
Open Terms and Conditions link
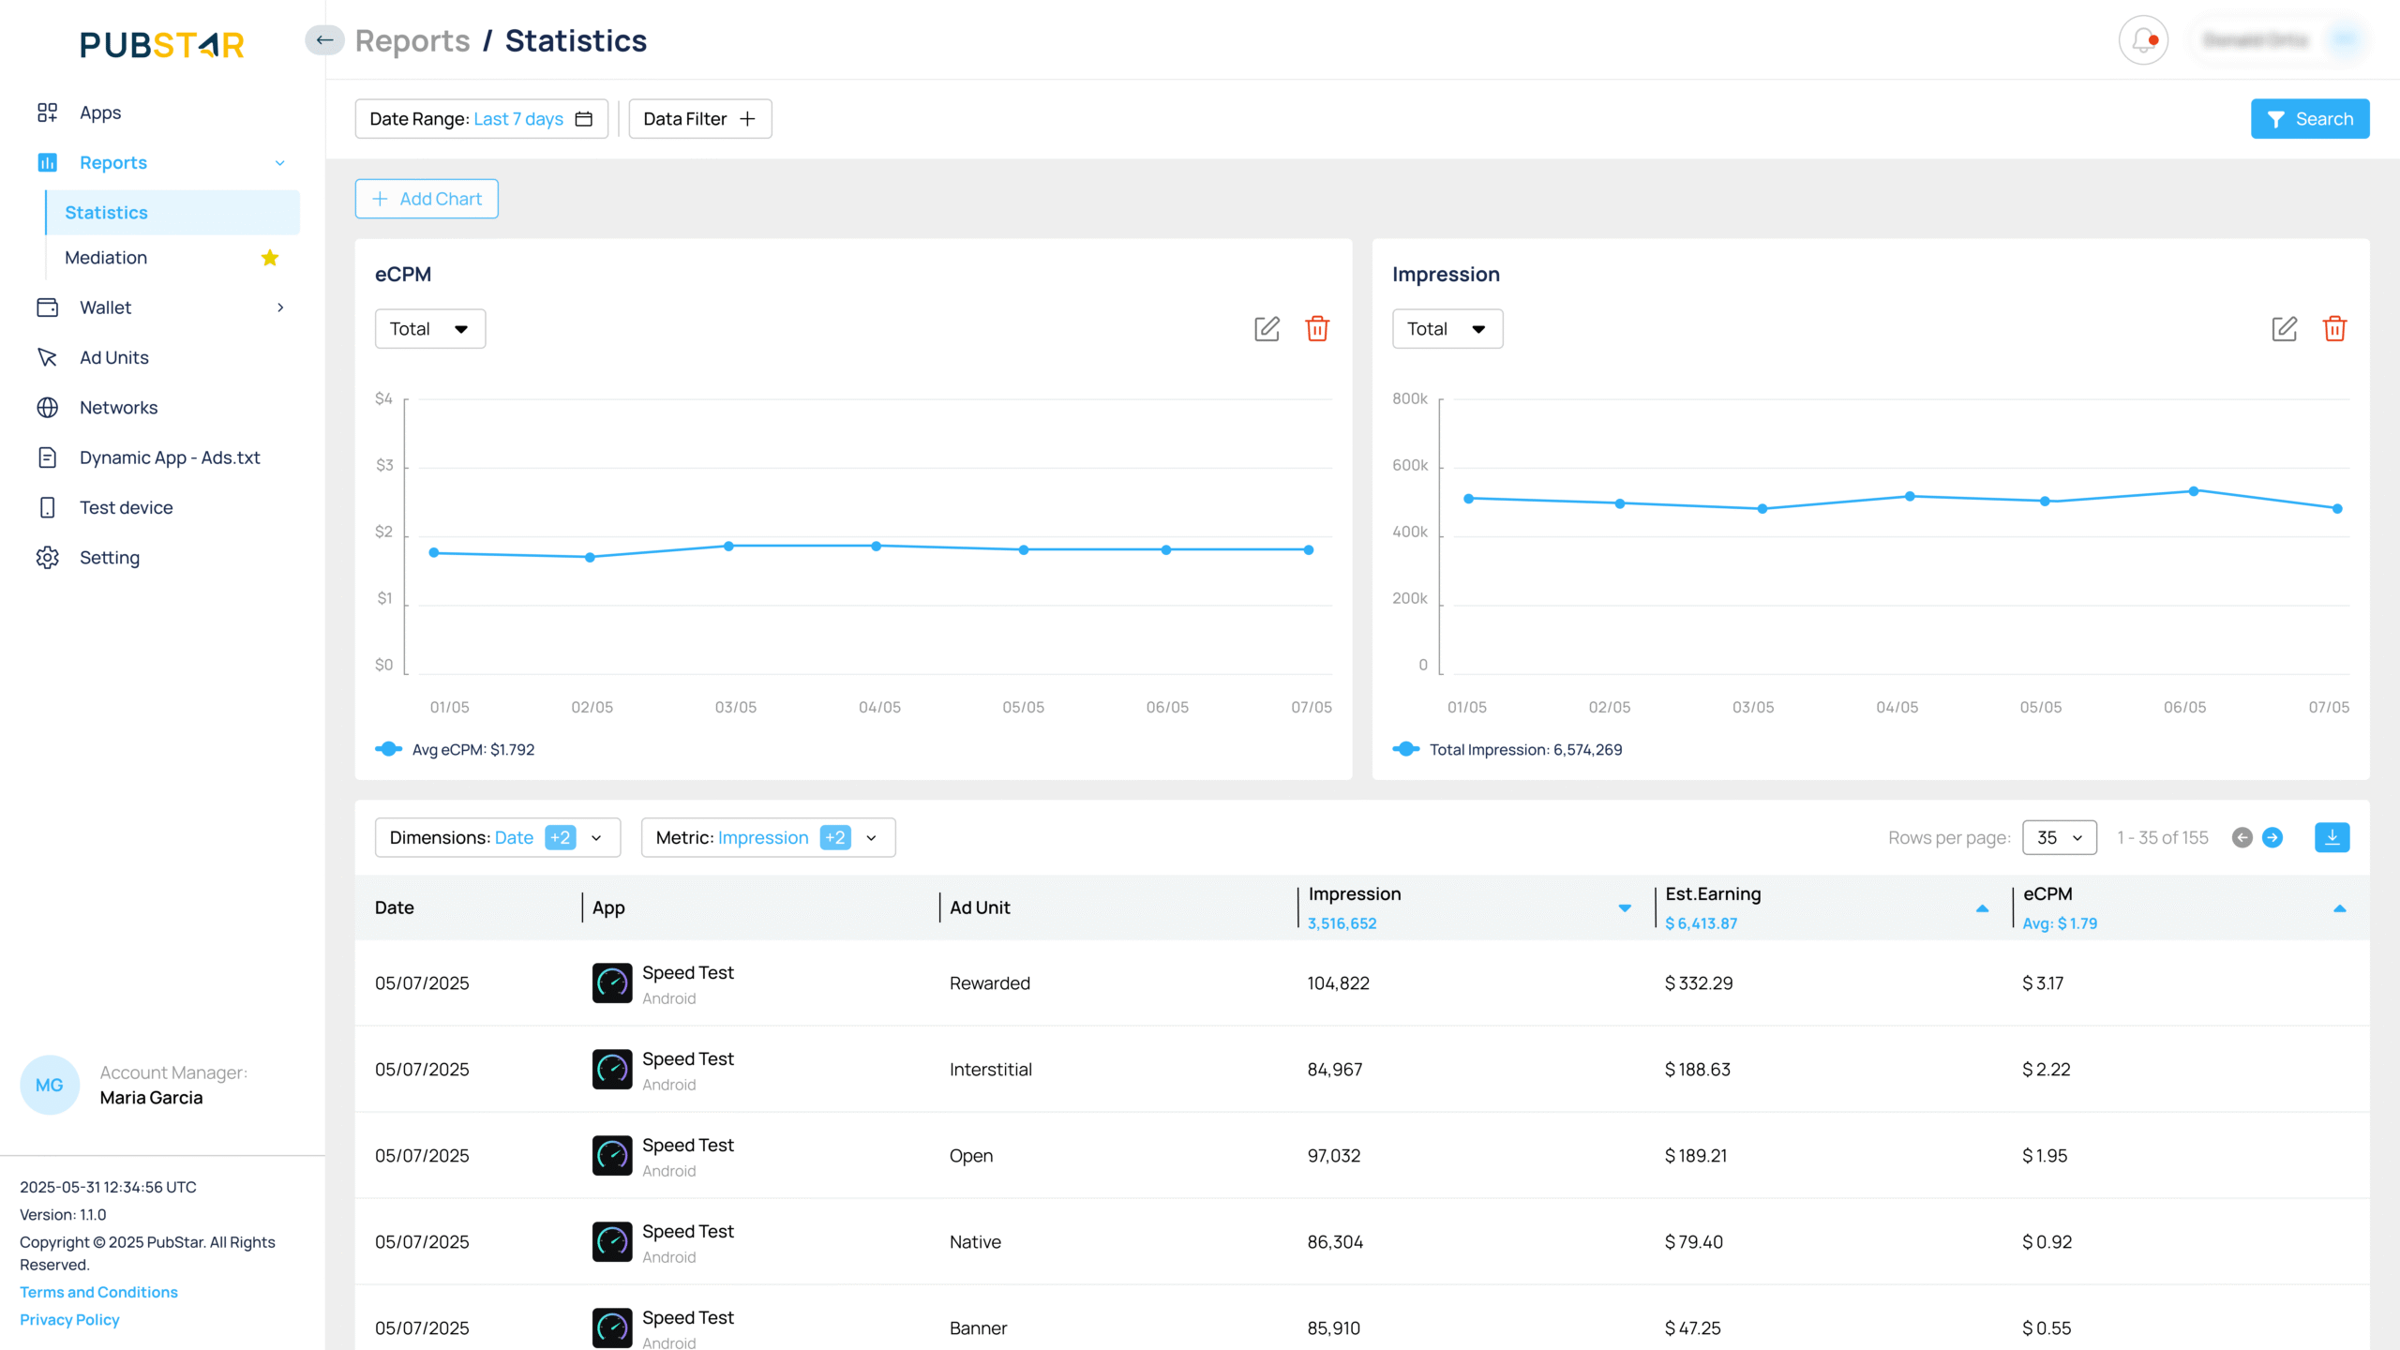[x=98, y=1292]
